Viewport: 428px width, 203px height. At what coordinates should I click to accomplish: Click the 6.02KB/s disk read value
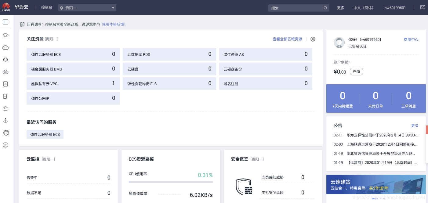pyautogui.click(x=201, y=195)
